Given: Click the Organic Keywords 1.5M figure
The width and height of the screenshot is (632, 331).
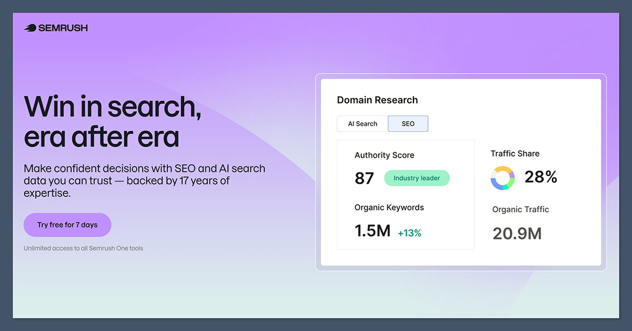Looking at the screenshot, I should (372, 231).
